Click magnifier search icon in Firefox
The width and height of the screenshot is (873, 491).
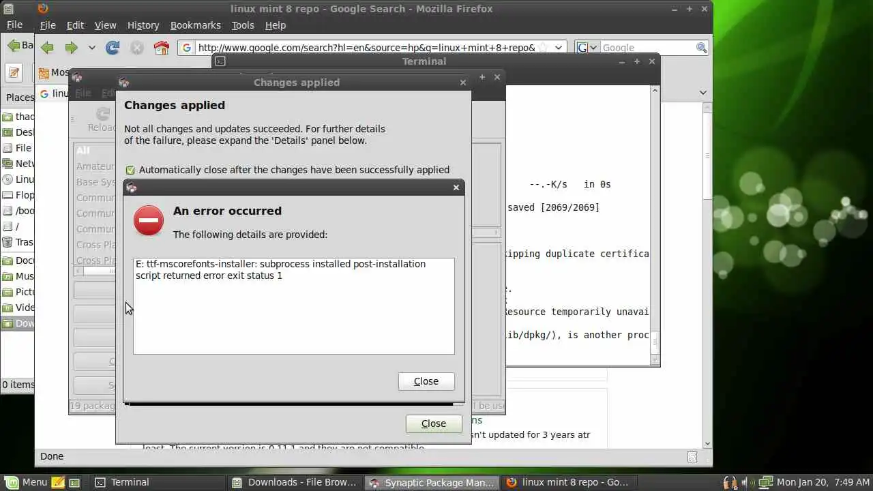(x=701, y=48)
